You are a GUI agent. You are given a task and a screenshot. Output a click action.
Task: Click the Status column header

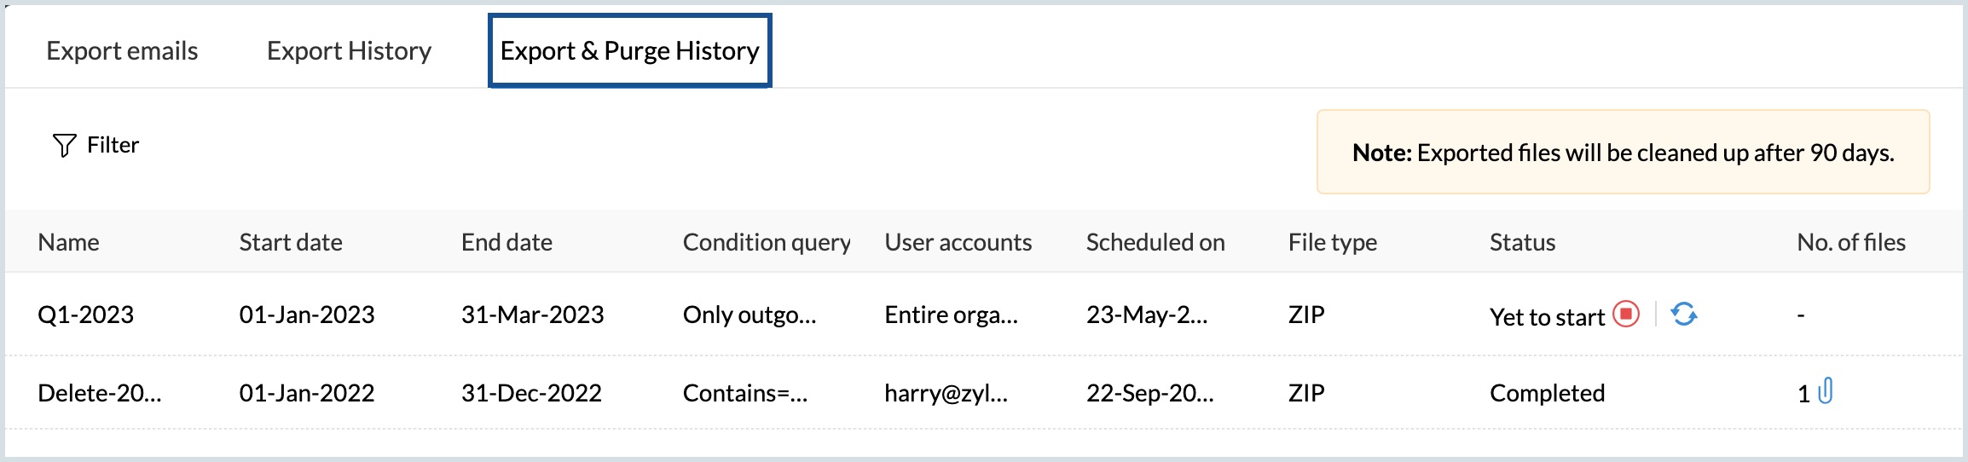(x=1522, y=242)
